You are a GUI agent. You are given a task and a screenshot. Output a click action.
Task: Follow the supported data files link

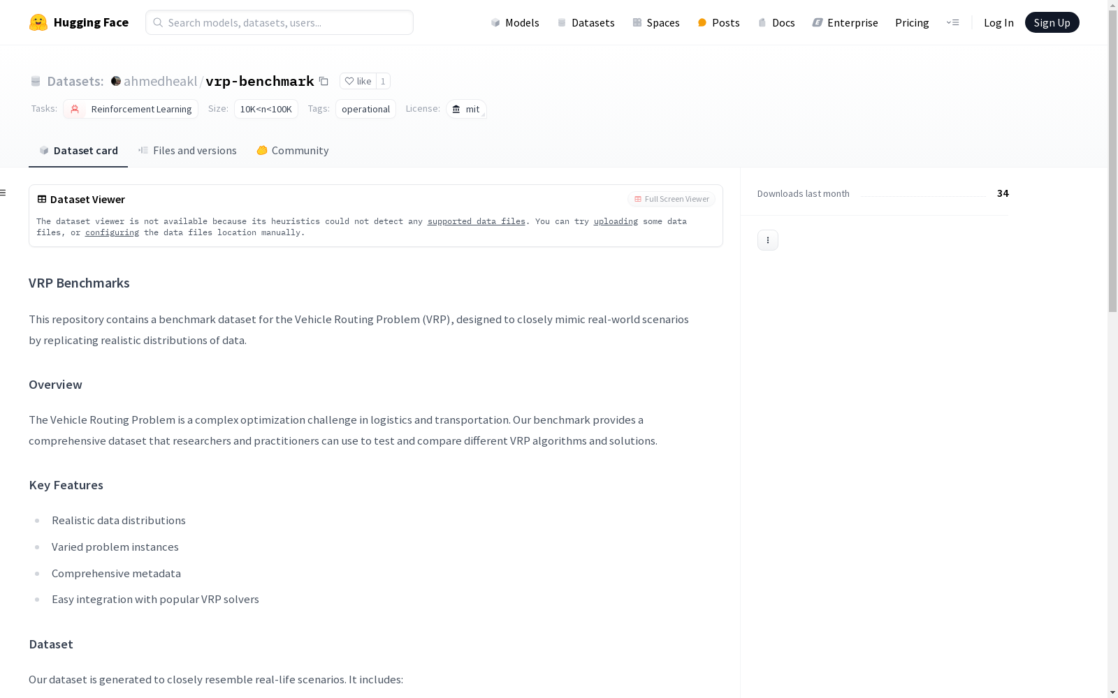coord(476,221)
